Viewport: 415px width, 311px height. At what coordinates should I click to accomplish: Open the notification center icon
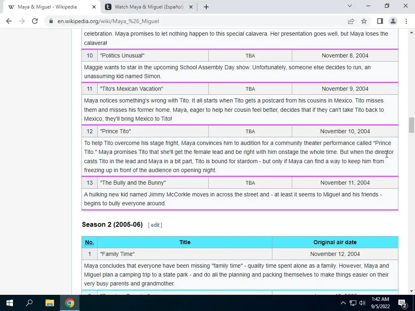[402, 303]
